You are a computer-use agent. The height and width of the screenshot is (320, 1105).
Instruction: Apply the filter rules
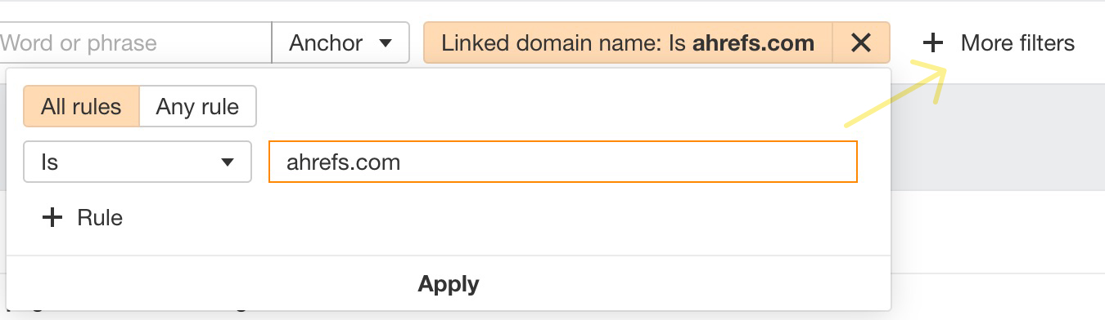[449, 284]
